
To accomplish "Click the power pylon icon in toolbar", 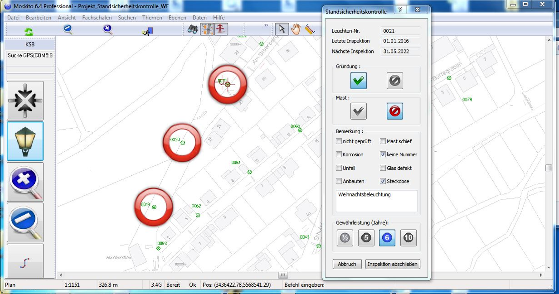I will (221, 29).
